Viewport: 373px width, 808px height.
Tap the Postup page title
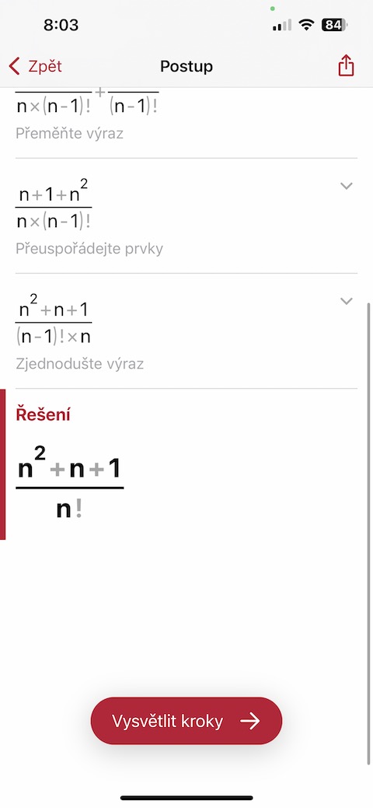tap(186, 66)
